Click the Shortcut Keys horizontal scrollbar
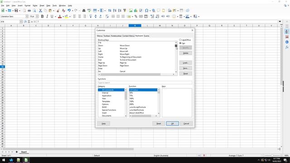The height and width of the screenshot is (163, 290). point(130,74)
